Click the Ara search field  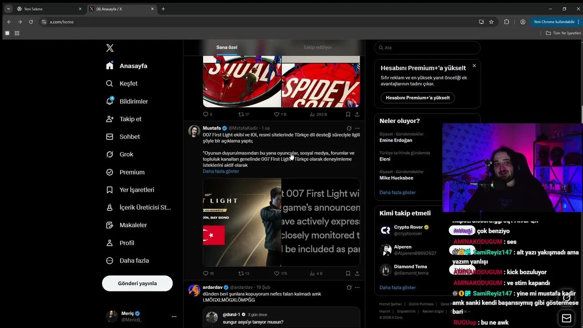[x=427, y=47]
